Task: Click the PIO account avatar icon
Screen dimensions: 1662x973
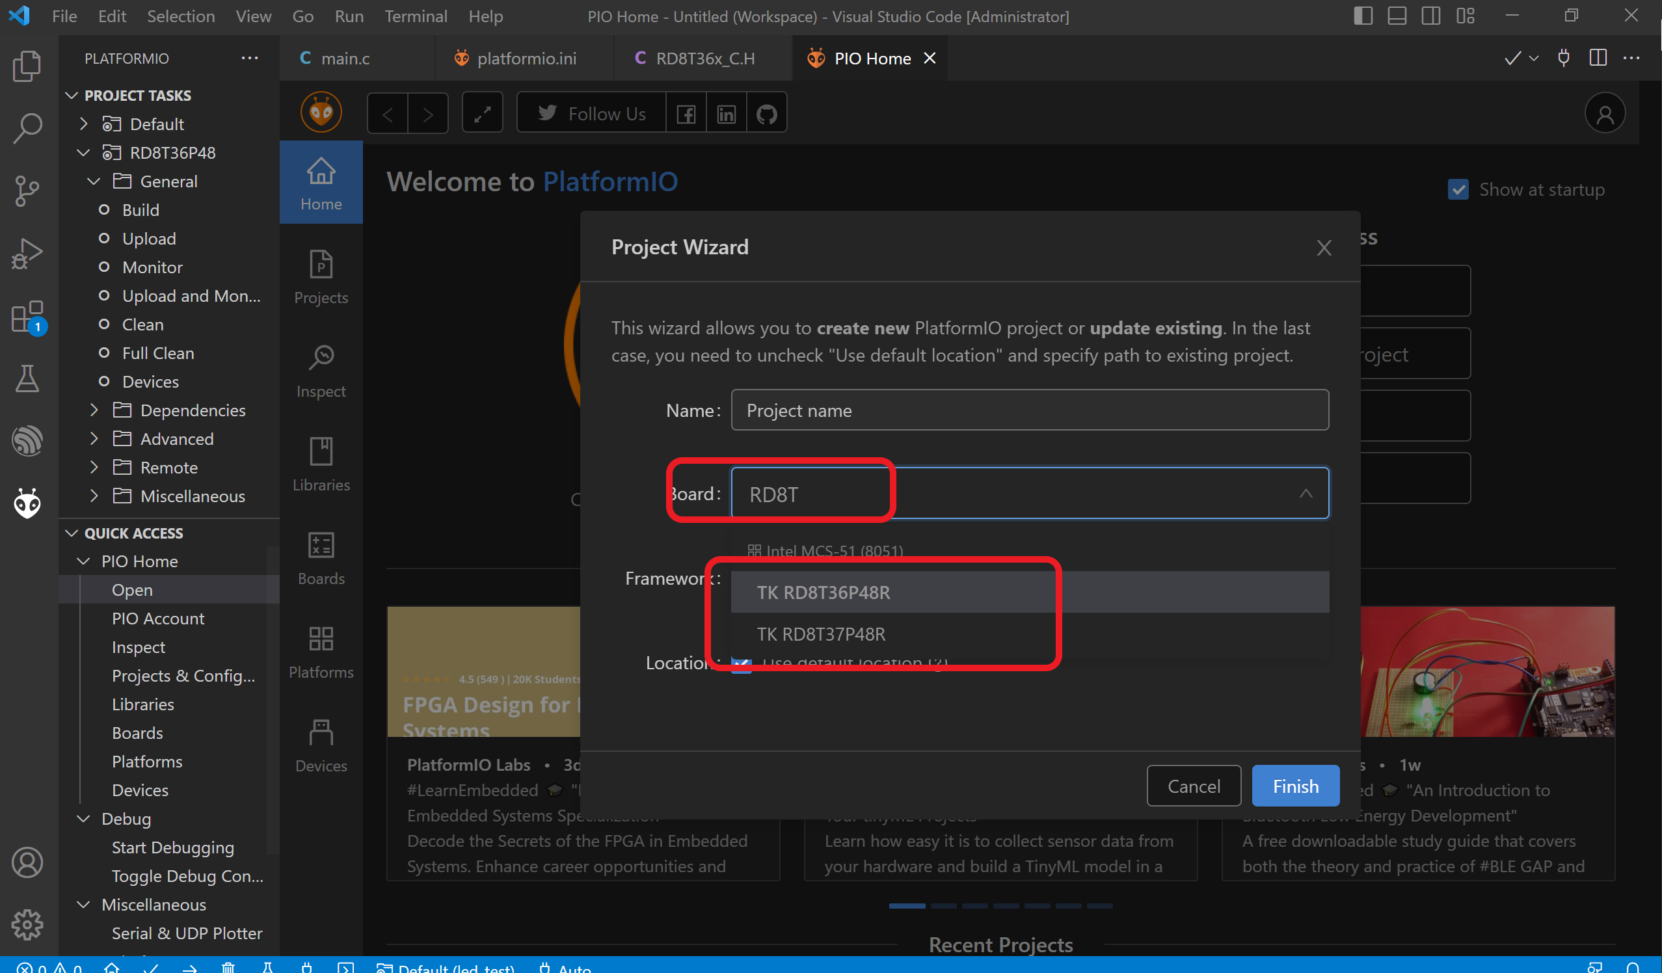Action: click(1604, 114)
